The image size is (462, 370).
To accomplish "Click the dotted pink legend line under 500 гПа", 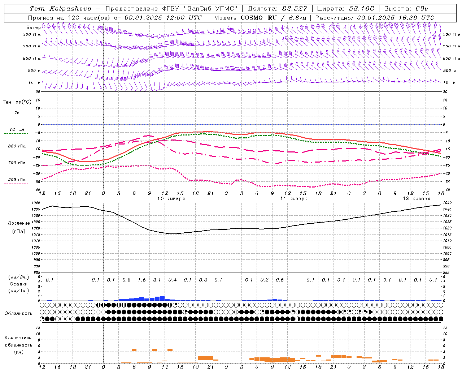I will (16, 184).
